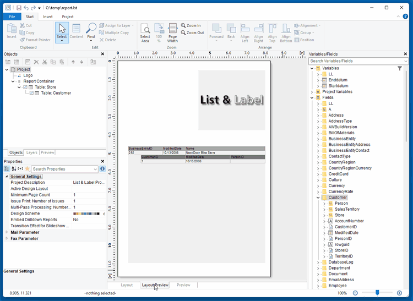
Task: Switch to the Insert ribbon tab
Action: point(48,17)
